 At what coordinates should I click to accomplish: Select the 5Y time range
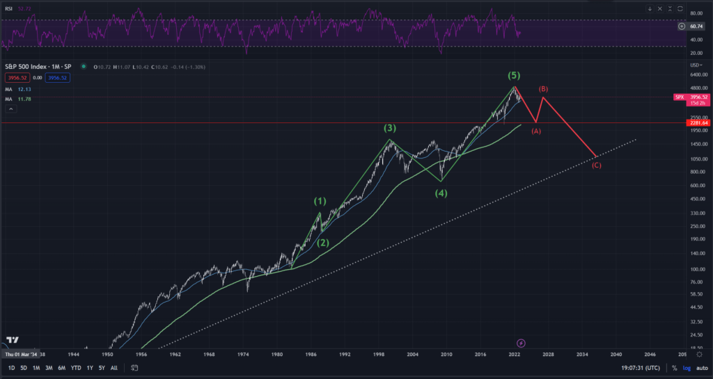102,368
